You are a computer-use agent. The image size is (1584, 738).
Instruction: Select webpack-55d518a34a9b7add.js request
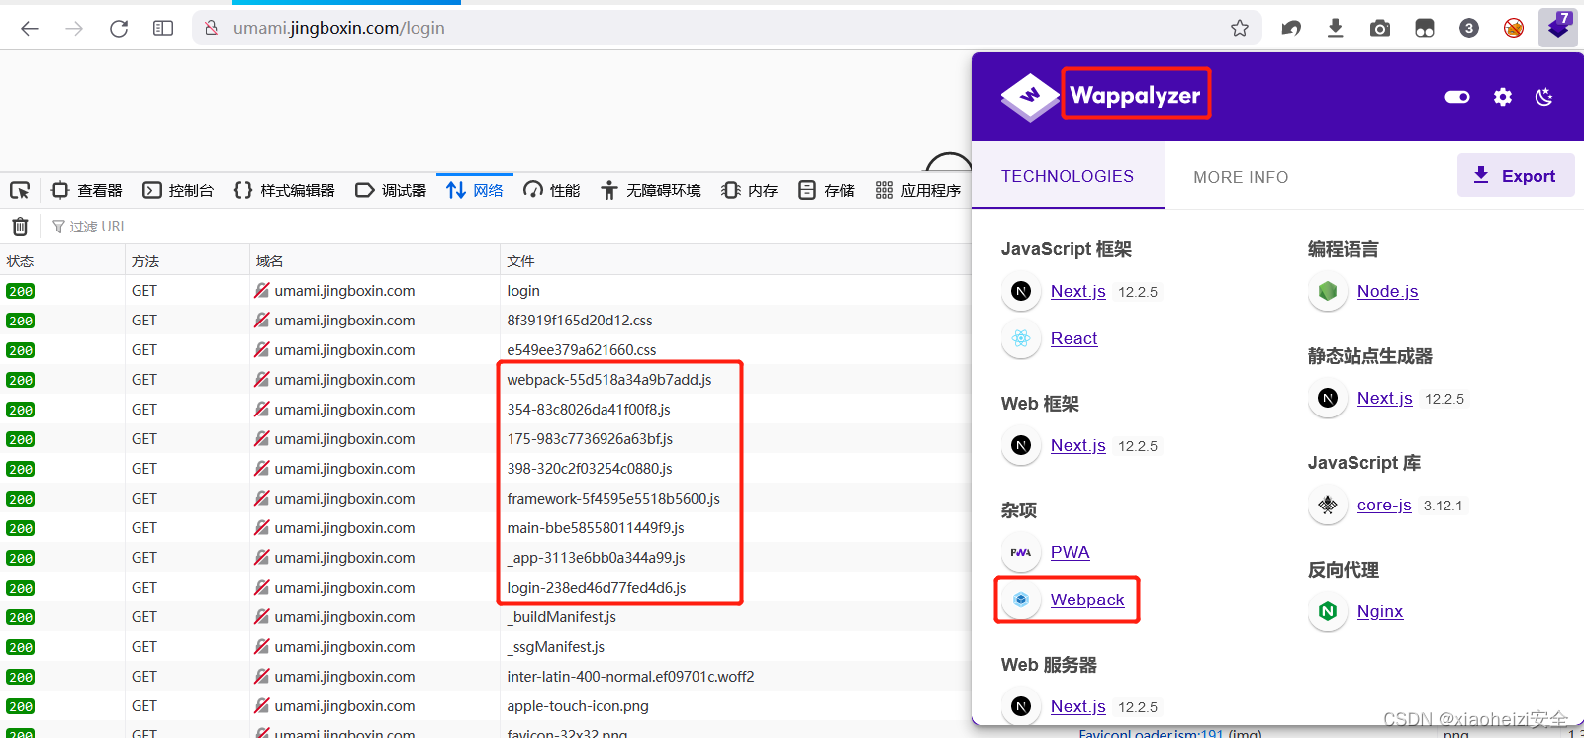click(x=486, y=380)
